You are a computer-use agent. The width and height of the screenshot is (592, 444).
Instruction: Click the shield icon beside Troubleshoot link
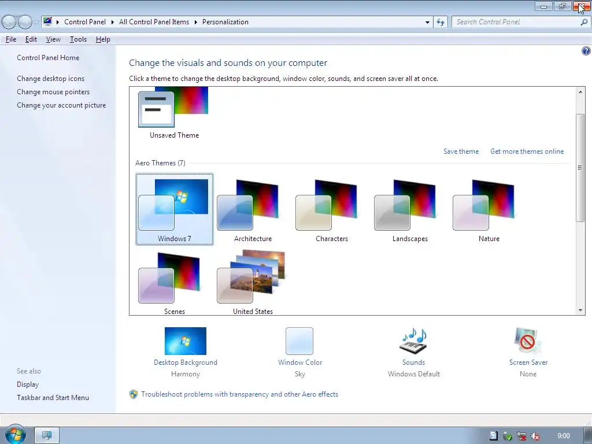(134, 394)
